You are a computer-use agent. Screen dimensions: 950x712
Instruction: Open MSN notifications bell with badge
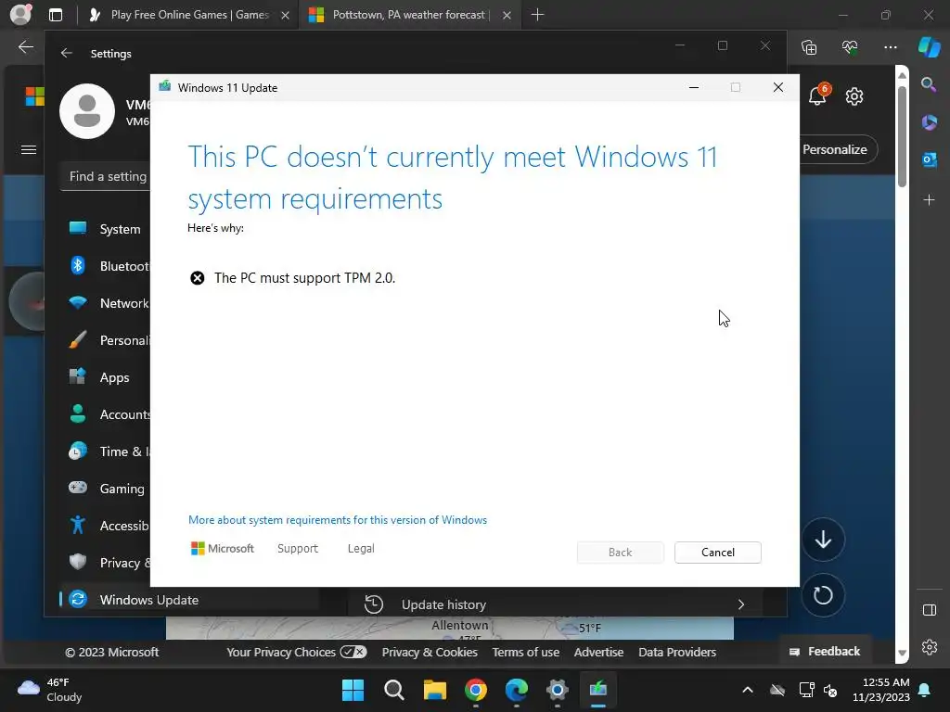coord(818,95)
